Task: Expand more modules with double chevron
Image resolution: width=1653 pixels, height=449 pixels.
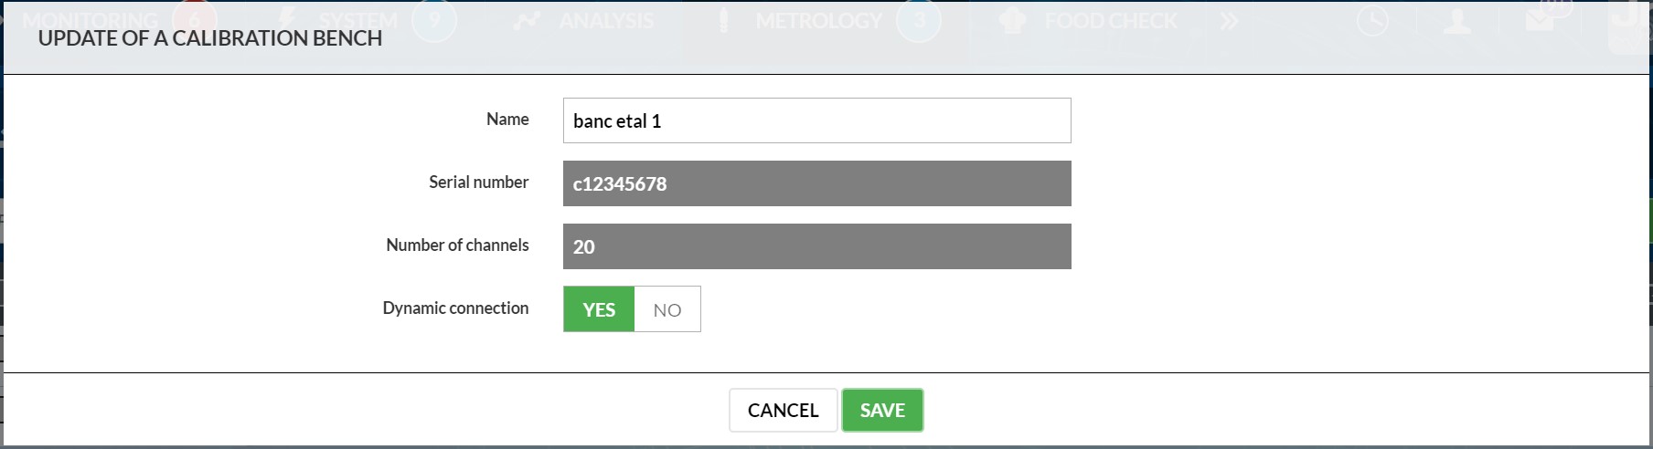Action: (1229, 20)
